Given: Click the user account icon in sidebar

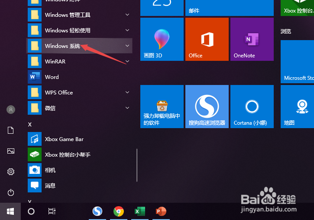Looking at the screenshot, I should click(x=11, y=110).
